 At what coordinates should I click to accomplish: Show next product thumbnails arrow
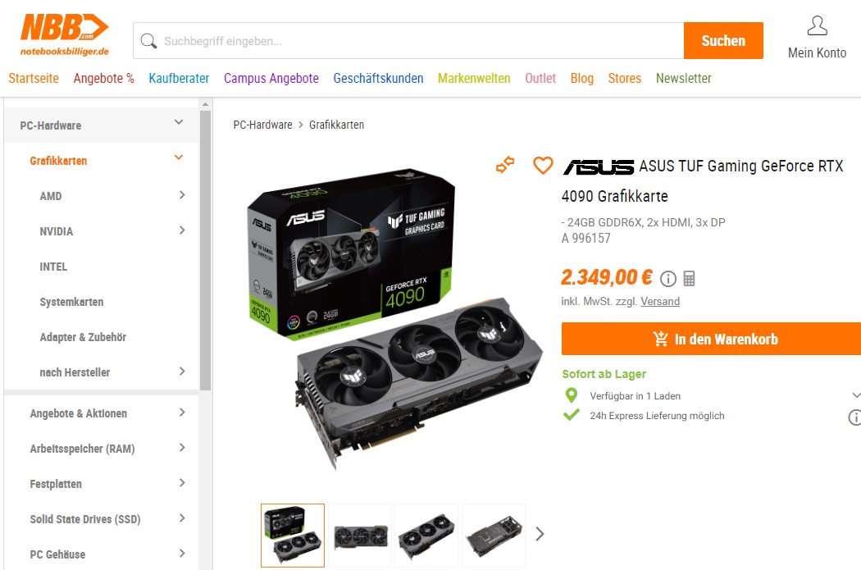[x=540, y=534]
